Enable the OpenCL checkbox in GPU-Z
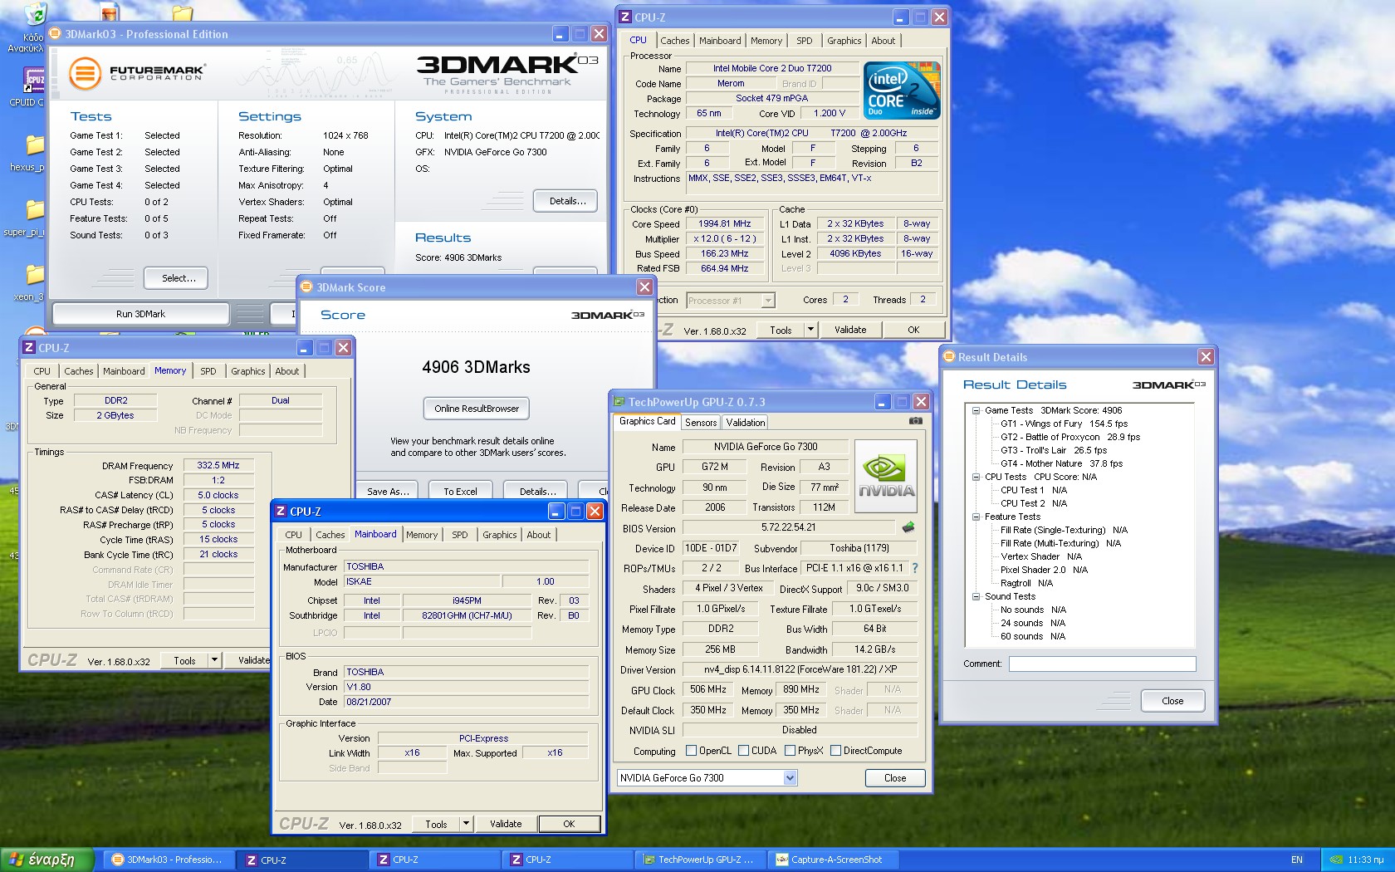This screenshot has width=1395, height=872. tap(691, 751)
